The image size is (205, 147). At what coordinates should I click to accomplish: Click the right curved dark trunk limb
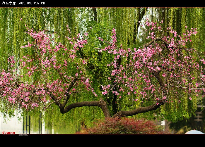click(x=138, y=110)
